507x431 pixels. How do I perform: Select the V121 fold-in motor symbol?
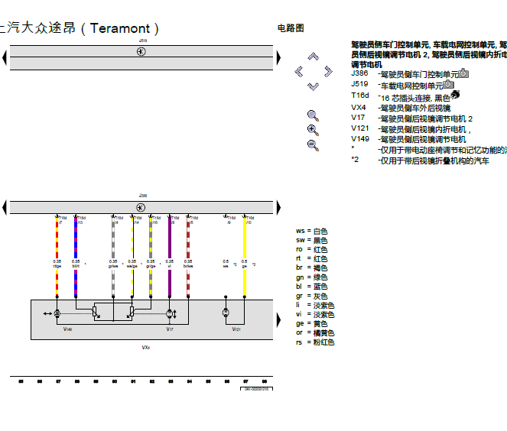[226, 313]
